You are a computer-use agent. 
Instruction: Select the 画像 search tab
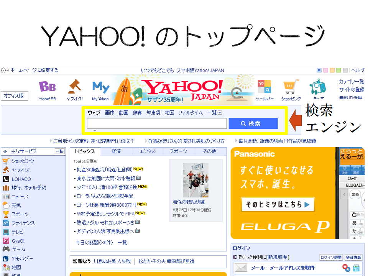(x=110, y=113)
